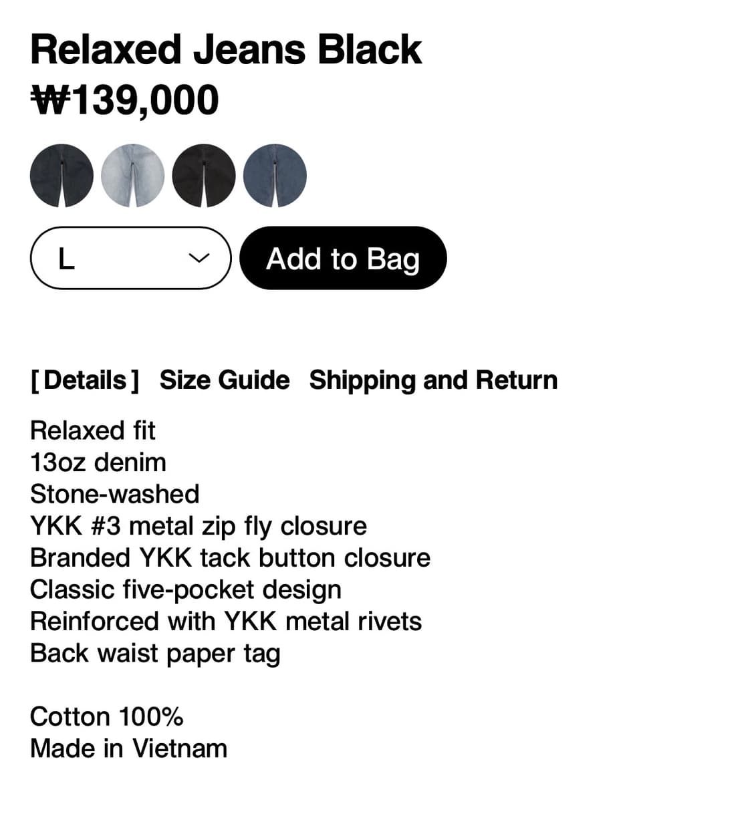Click the "Cotton 100%" material text
Image resolution: width=752 pixels, height=814 pixels.
(107, 717)
